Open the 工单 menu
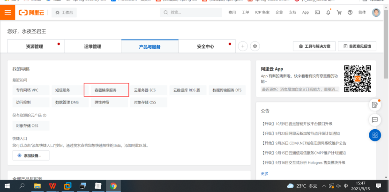The width and height of the screenshot is (389, 192). (x=246, y=12)
